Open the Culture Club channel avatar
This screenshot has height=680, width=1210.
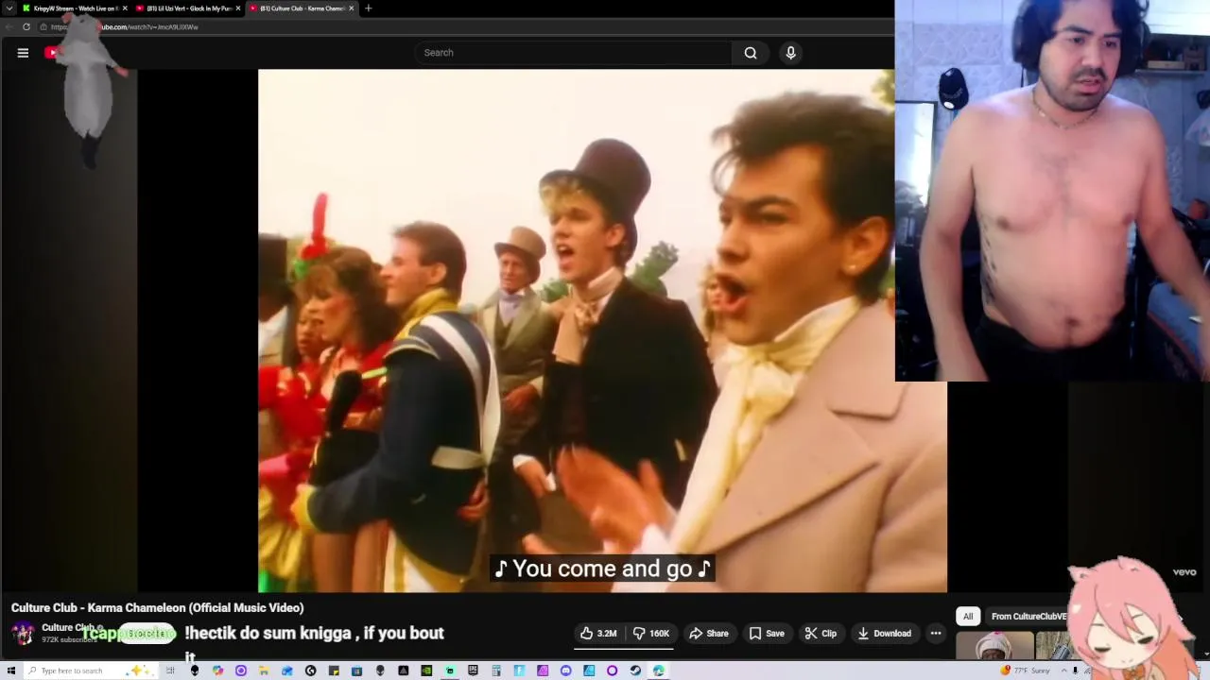click(23, 633)
